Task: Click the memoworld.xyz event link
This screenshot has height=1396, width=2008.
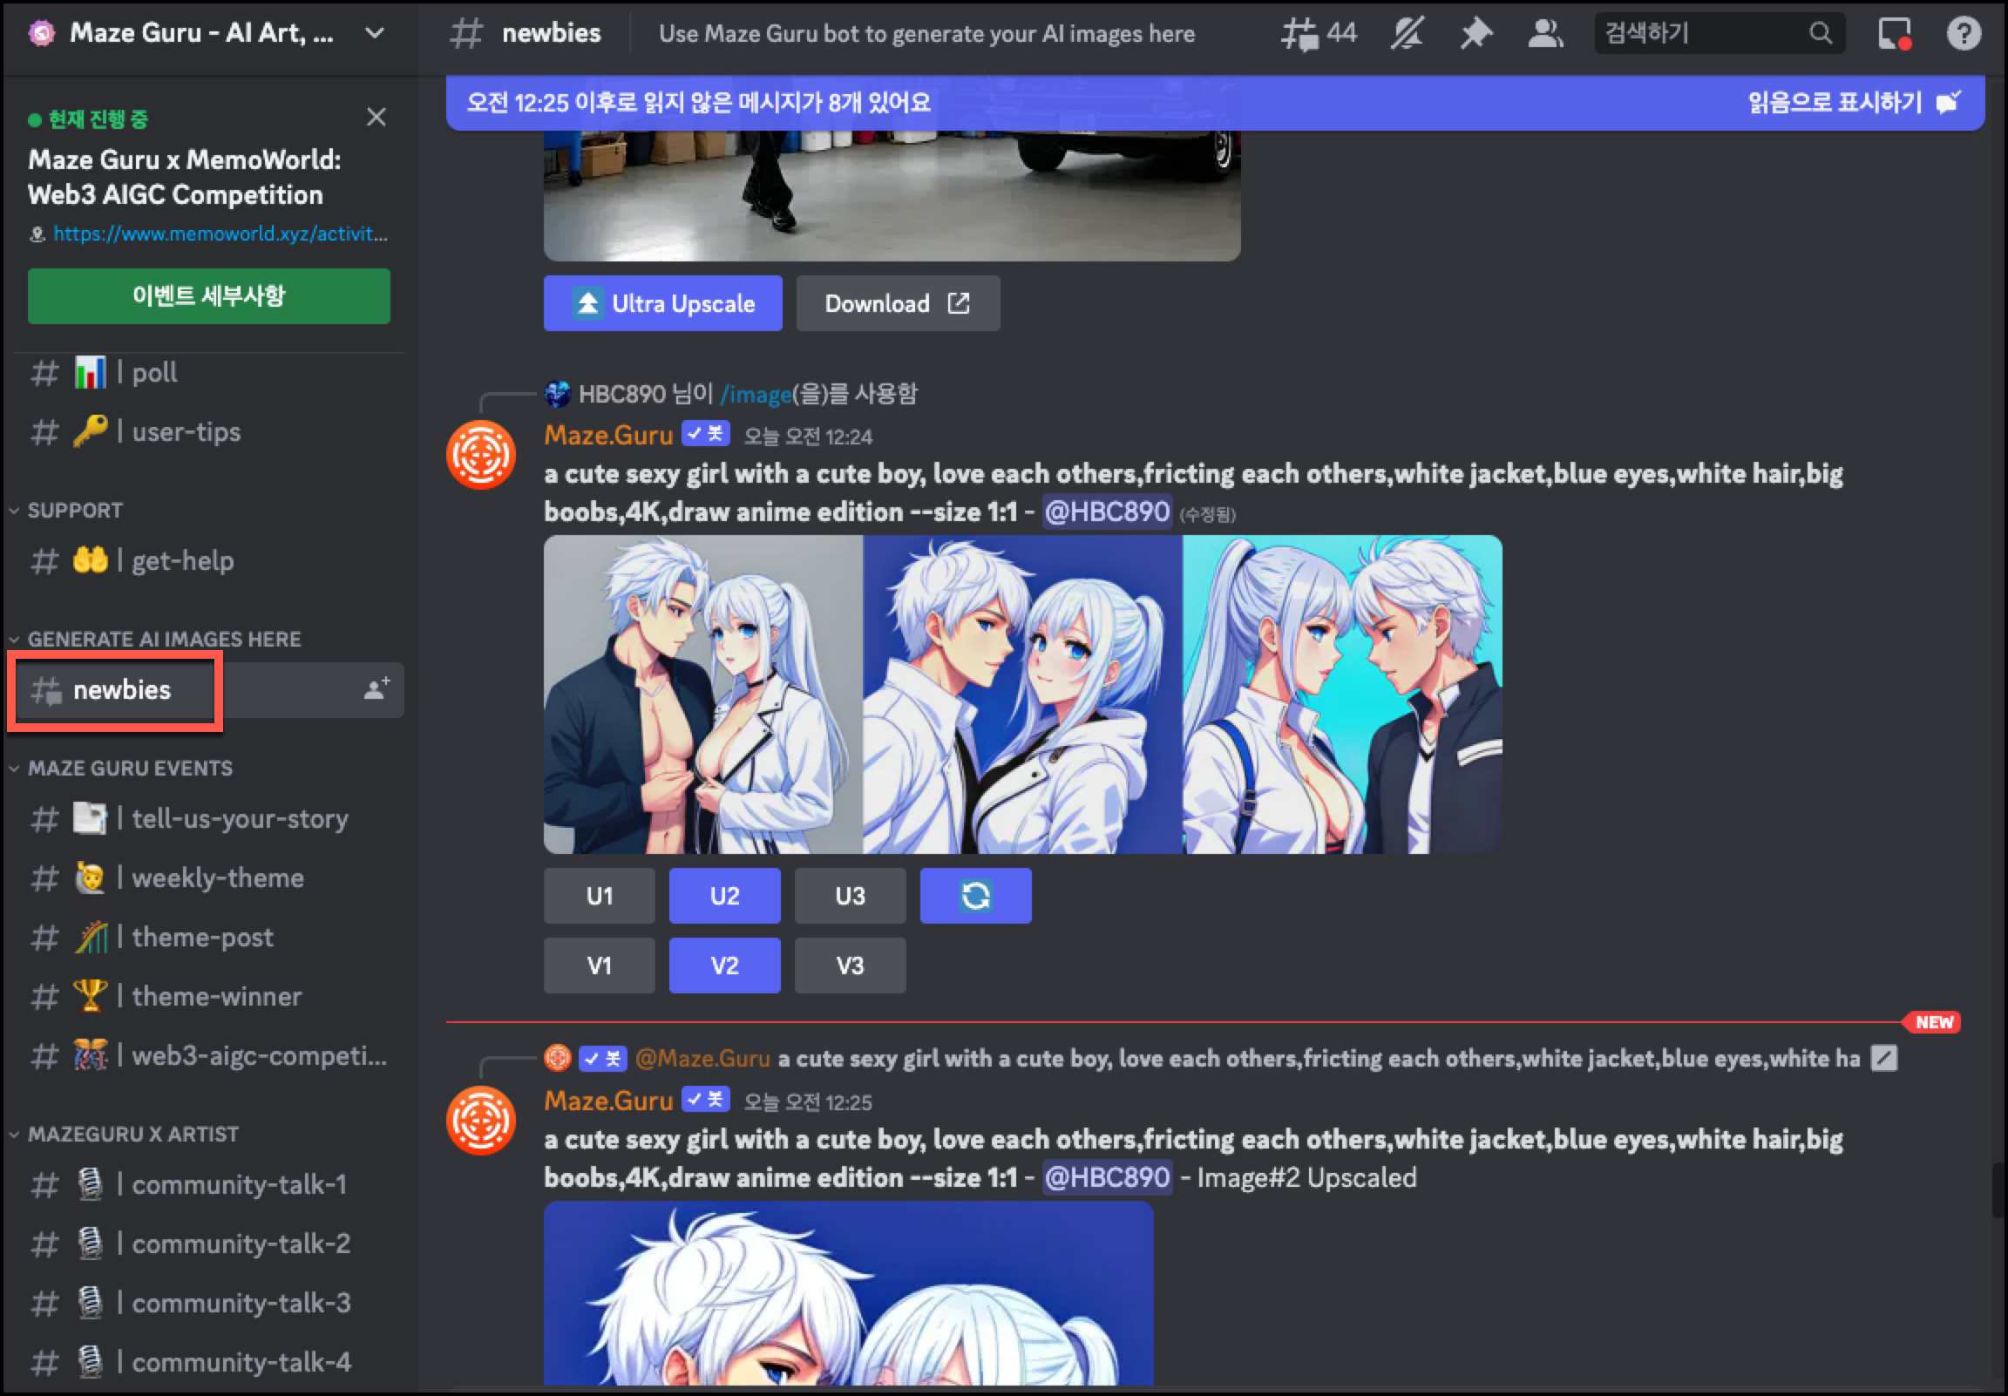Action: pyautogui.click(x=219, y=234)
